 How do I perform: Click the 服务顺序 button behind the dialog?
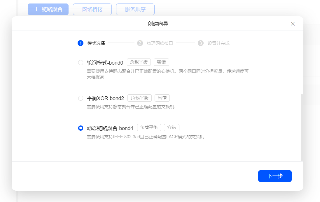coord(135,9)
